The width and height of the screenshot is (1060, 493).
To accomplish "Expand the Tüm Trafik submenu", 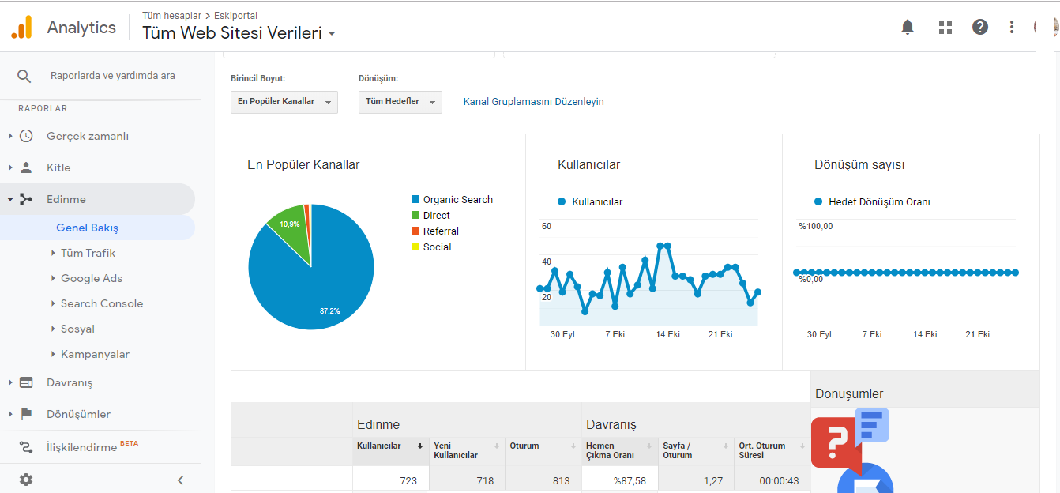I will 88,253.
